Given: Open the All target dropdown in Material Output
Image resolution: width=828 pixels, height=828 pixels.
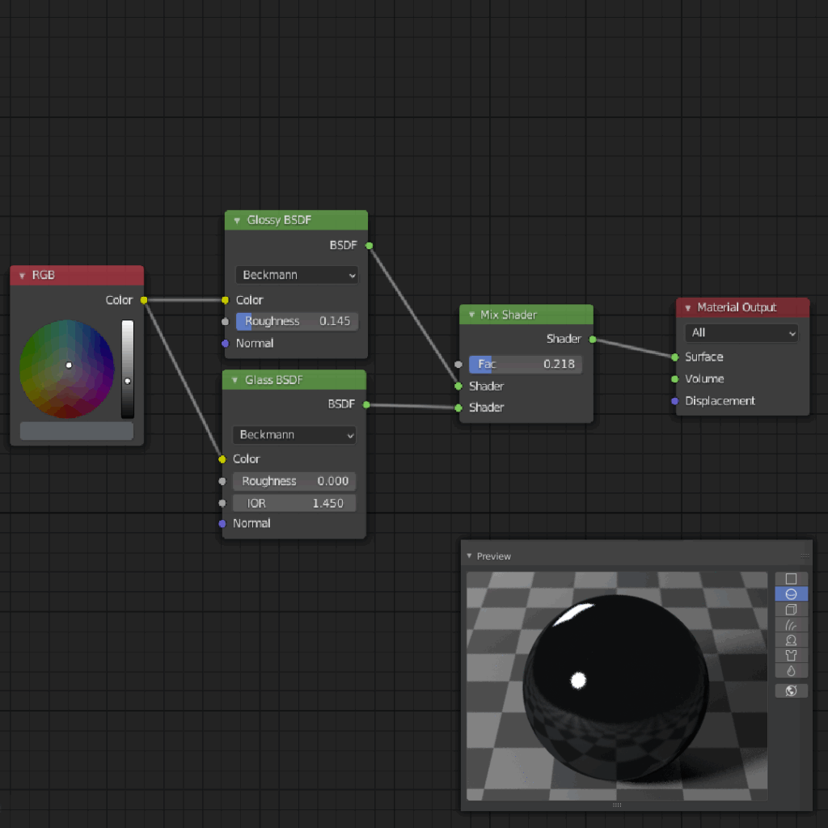Looking at the screenshot, I should (x=741, y=332).
